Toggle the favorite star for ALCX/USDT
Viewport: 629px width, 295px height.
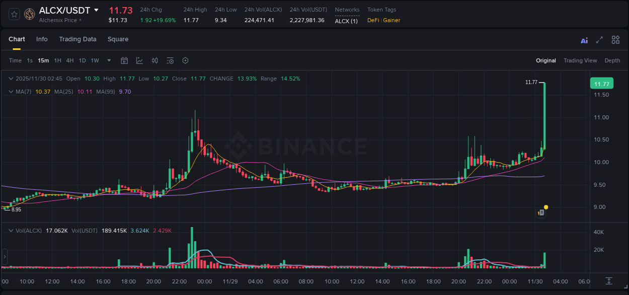[14, 14]
